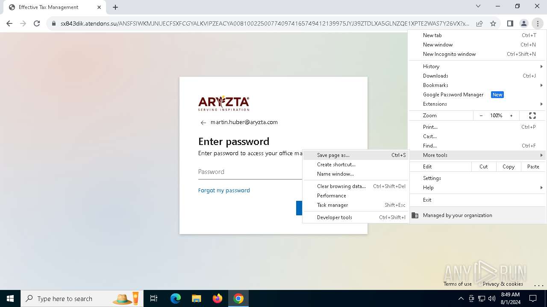The height and width of the screenshot is (307, 547).
Task: Open Settings from Chrome menu
Action: pyautogui.click(x=477, y=178)
